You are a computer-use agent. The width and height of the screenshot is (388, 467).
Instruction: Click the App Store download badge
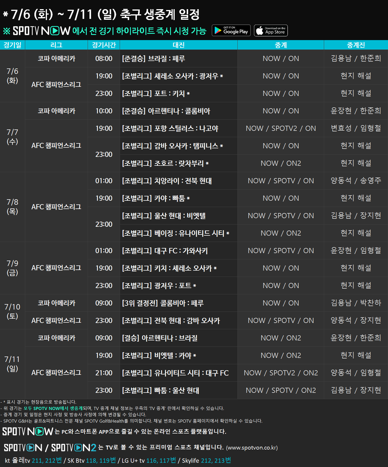(x=271, y=31)
